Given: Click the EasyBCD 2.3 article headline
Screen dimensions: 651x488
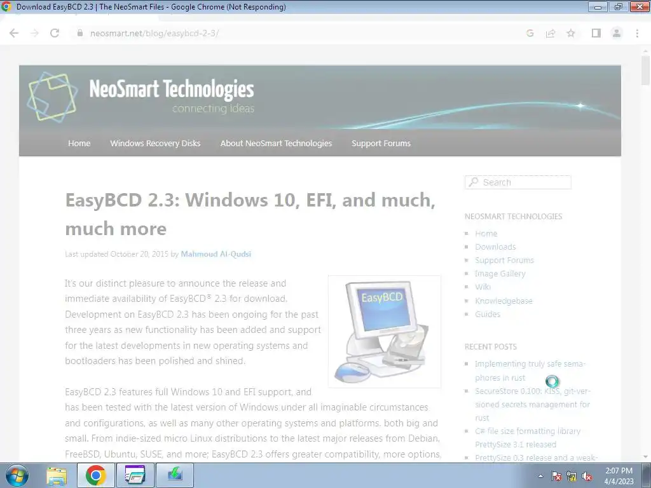Looking at the screenshot, I should (x=250, y=214).
